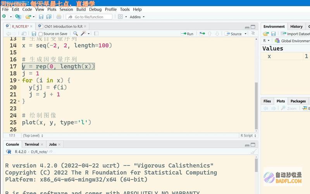Expand the code tools dropdown arrow
The width and height of the screenshot is (310, 194).
(x=89, y=34)
